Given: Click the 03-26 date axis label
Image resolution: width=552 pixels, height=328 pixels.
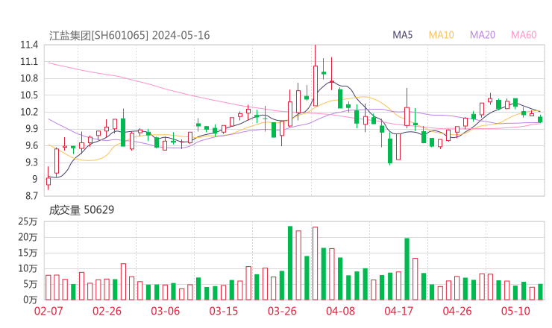Looking at the screenshot, I should (282, 311).
